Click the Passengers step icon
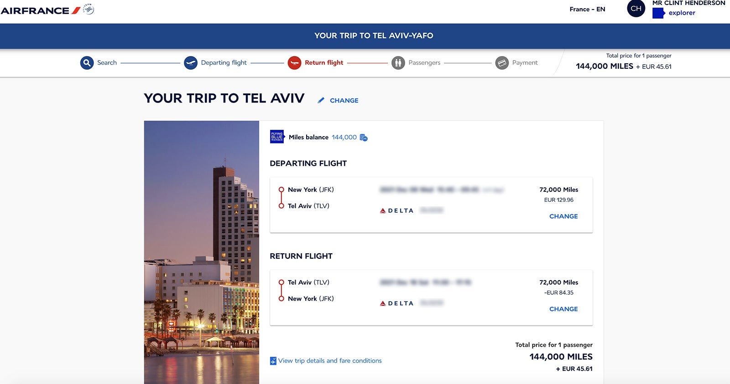 pos(398,63)
